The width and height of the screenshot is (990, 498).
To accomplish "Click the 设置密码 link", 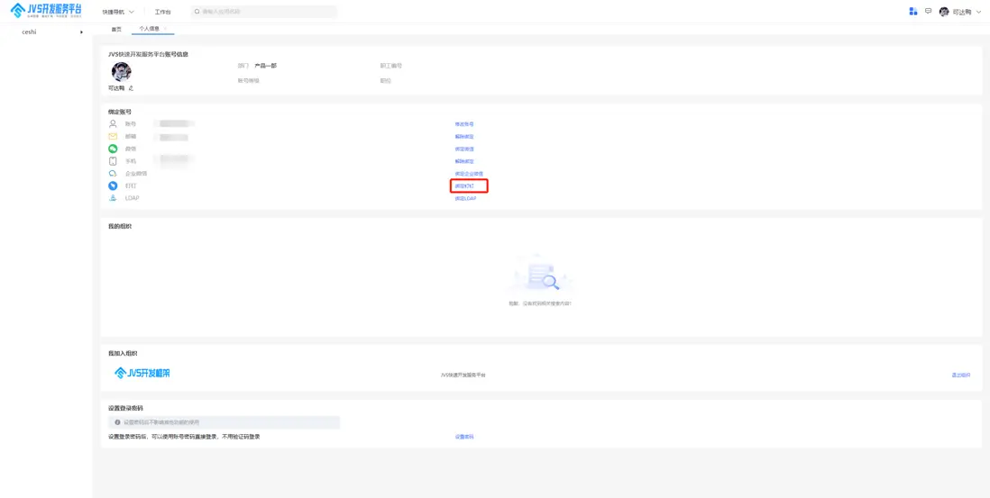I will point(464,437).
